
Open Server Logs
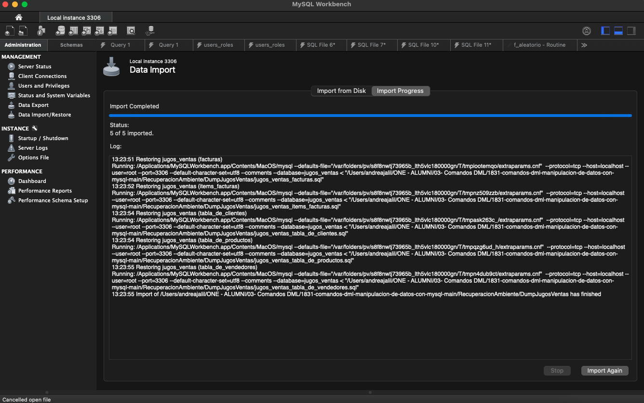coord(33,148)
